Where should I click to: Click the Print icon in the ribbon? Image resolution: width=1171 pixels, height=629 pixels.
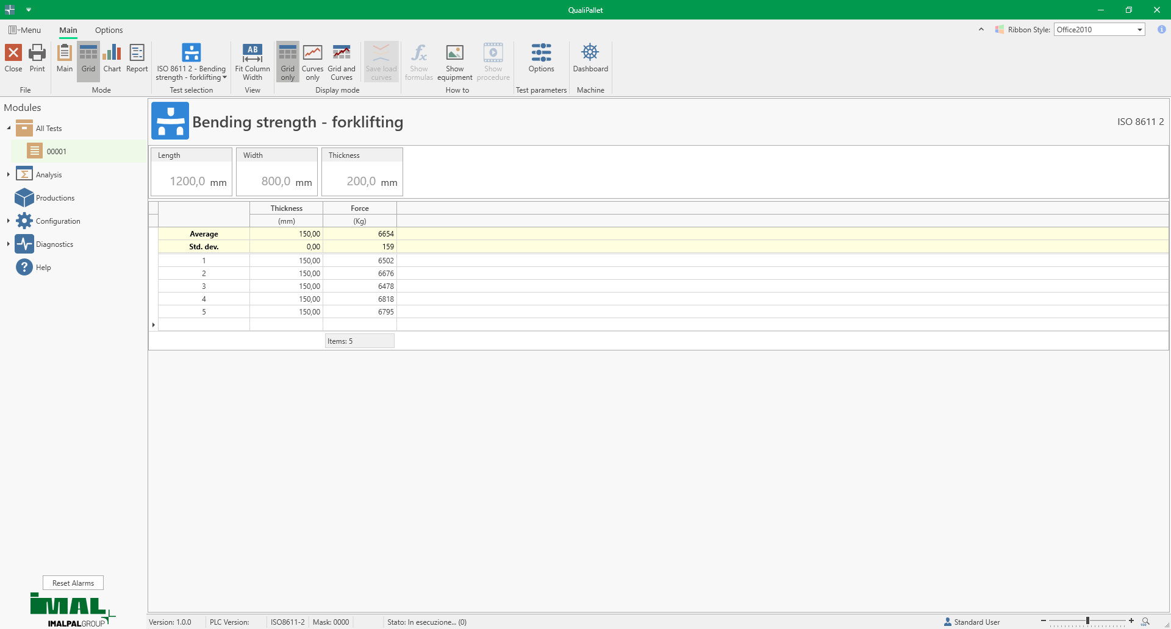pyautogui.click(x=37, y=59)
